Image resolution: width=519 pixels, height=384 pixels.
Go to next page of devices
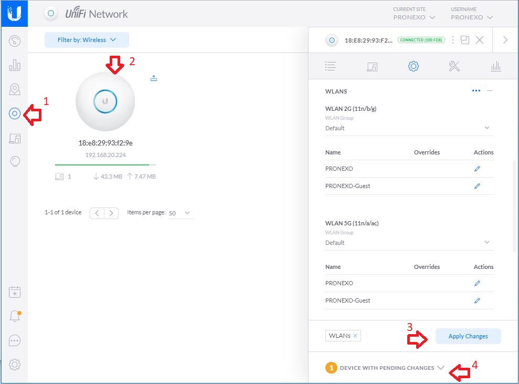tap(111, 213)
